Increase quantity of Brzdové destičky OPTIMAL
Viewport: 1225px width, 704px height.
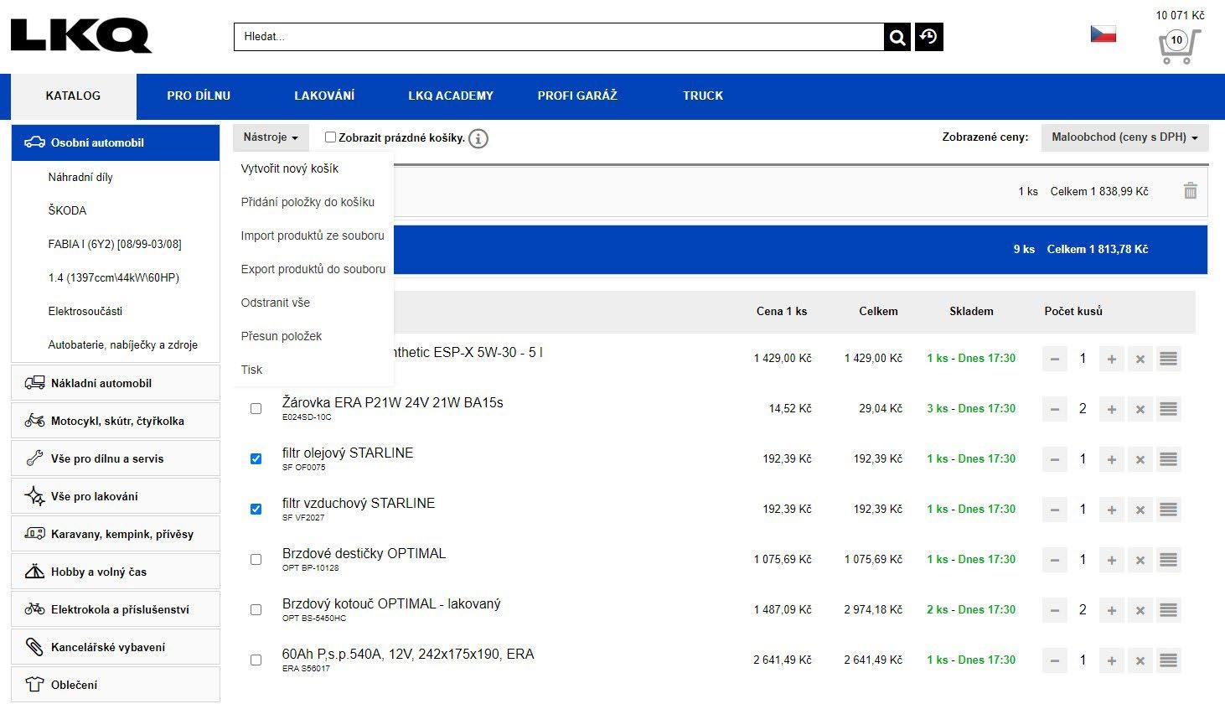(1111, 560)
